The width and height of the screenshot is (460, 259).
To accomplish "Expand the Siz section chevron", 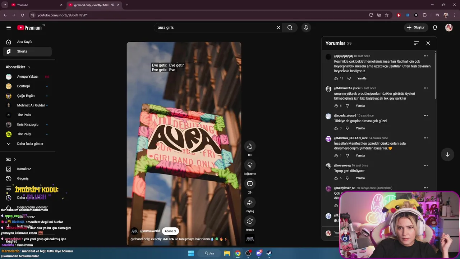I will click(x=15, y=159).
